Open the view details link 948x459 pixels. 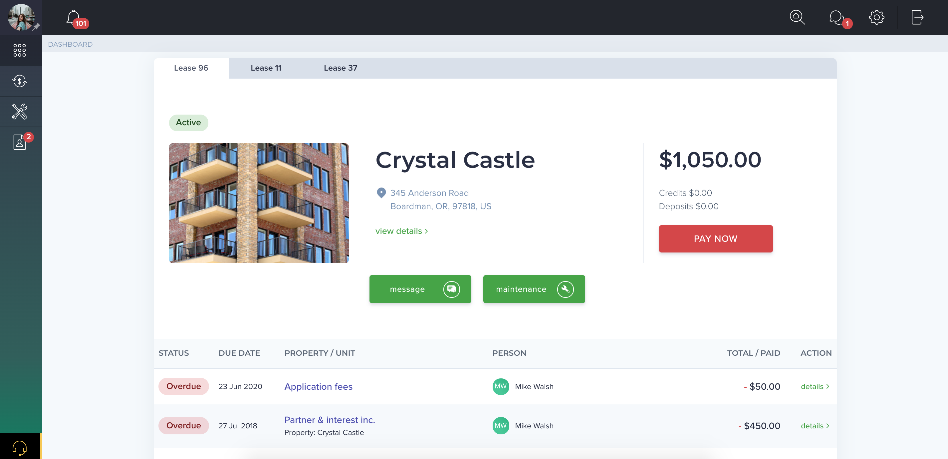[401, 231]
